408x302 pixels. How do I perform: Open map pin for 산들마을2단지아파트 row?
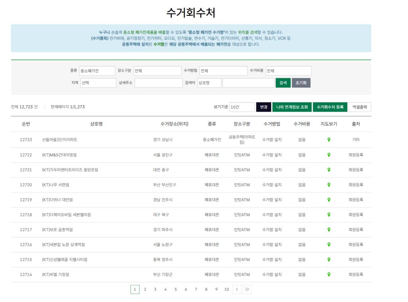click(x=329, y=139)
